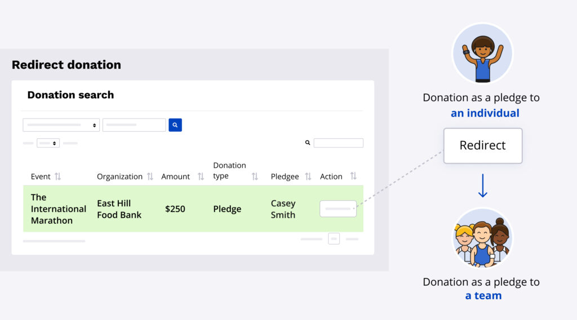Click the International Marathon event cell

(x=58, y=209)
